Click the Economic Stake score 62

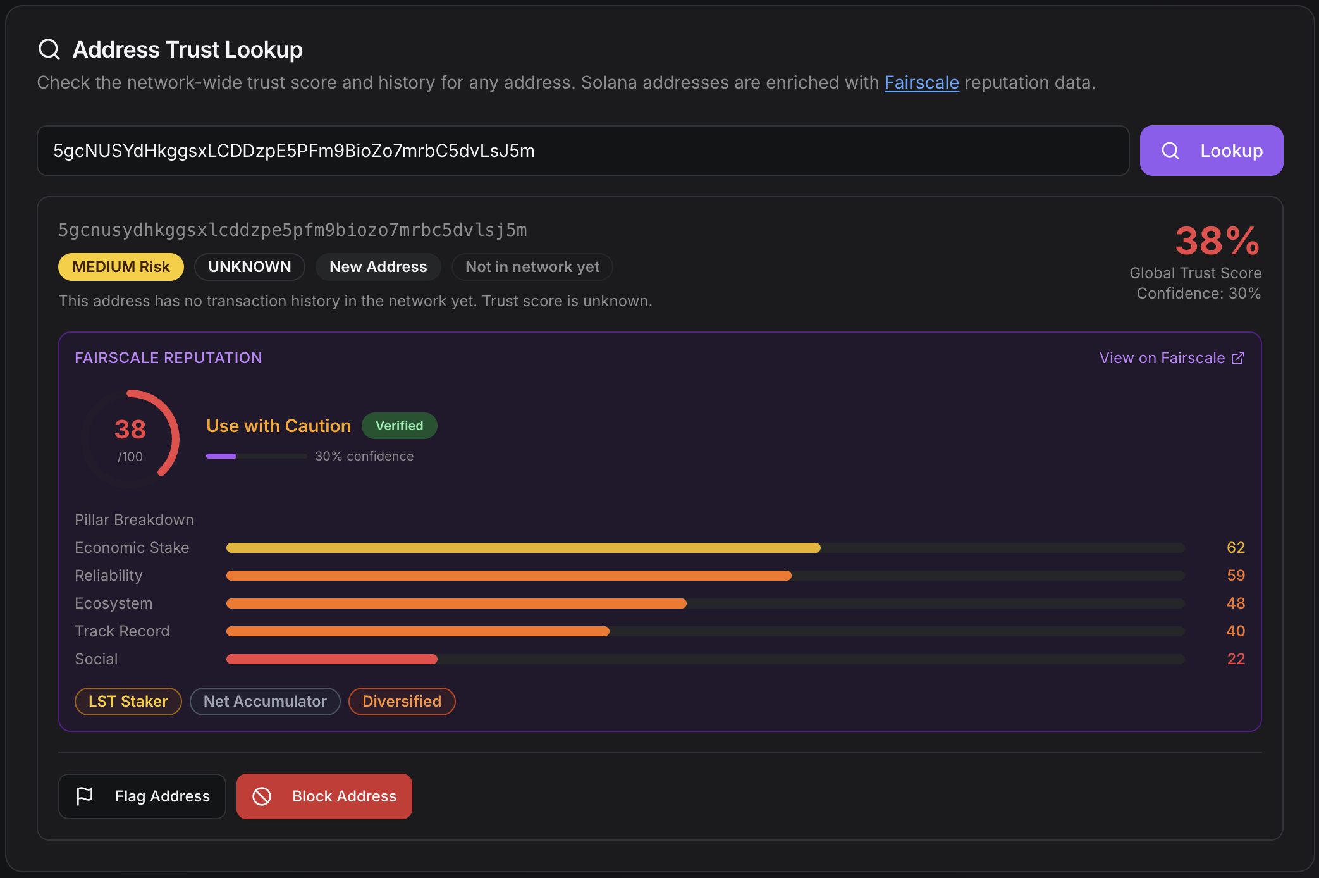[1236, 548]
